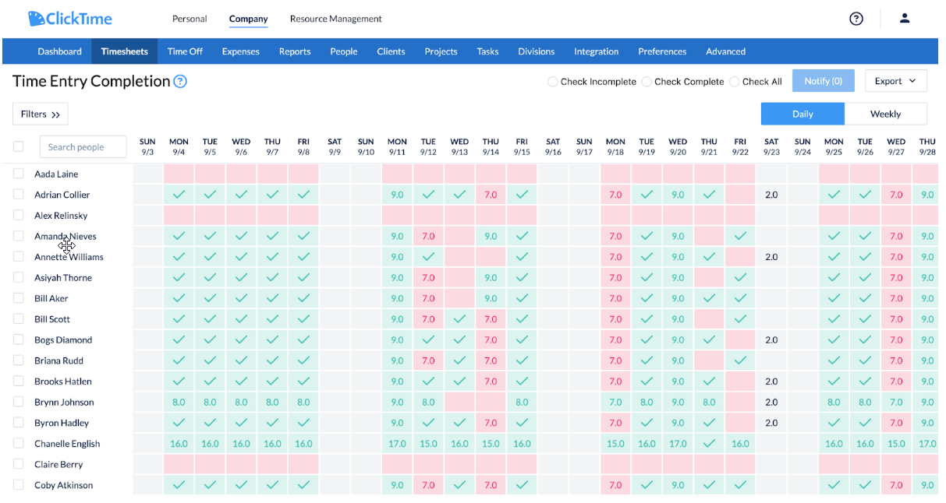Viewport: 946px width, 503px height.
Task: Click the name Amanda Nieves
Action: pos(66,236)
